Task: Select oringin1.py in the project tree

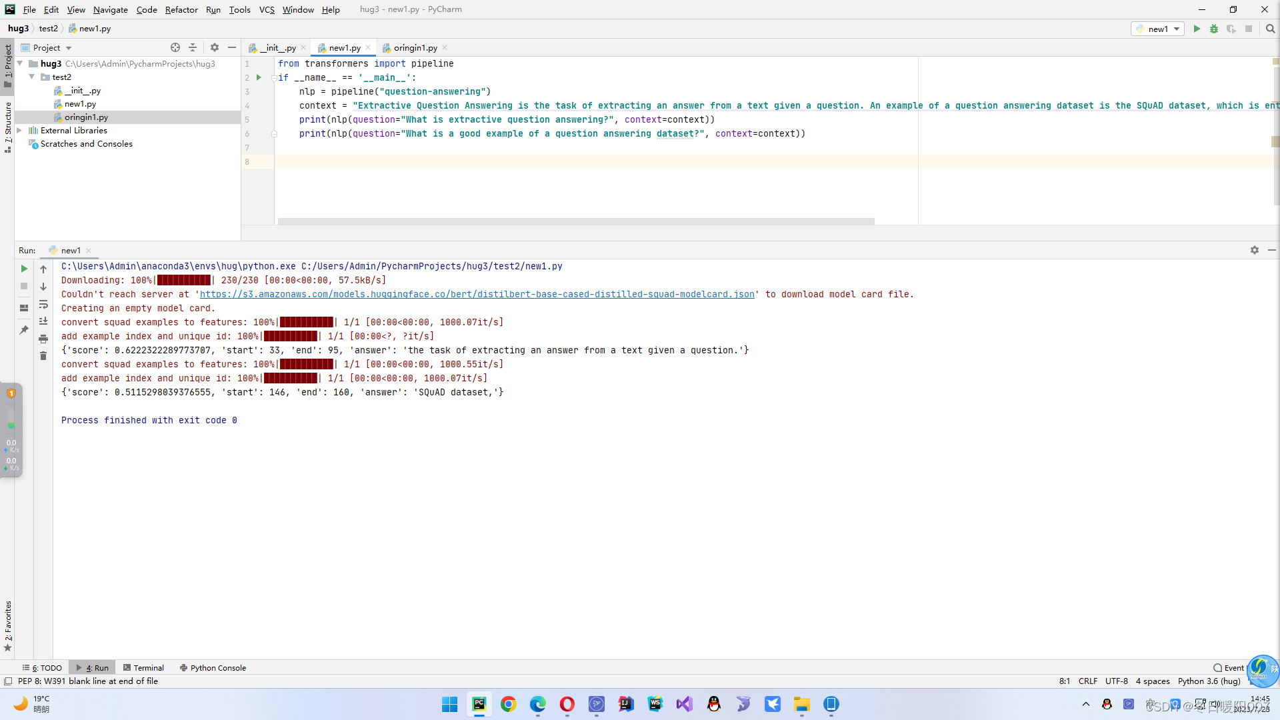Action: click(x=86, y=117)
